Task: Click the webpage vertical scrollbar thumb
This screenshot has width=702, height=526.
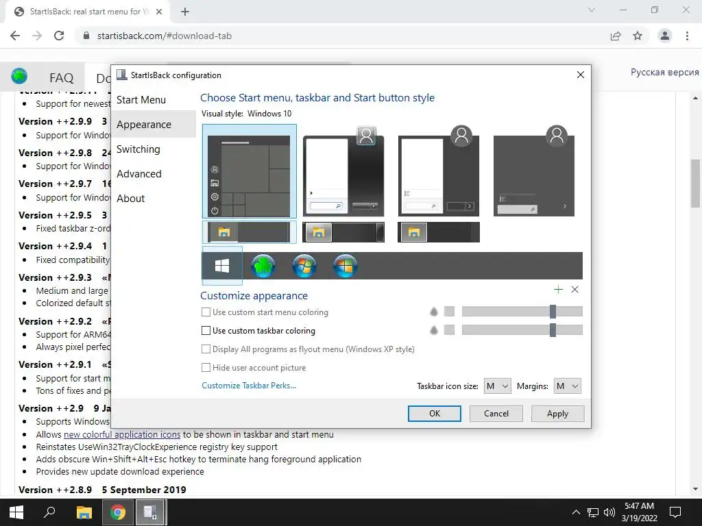Action: click(695, 182)
